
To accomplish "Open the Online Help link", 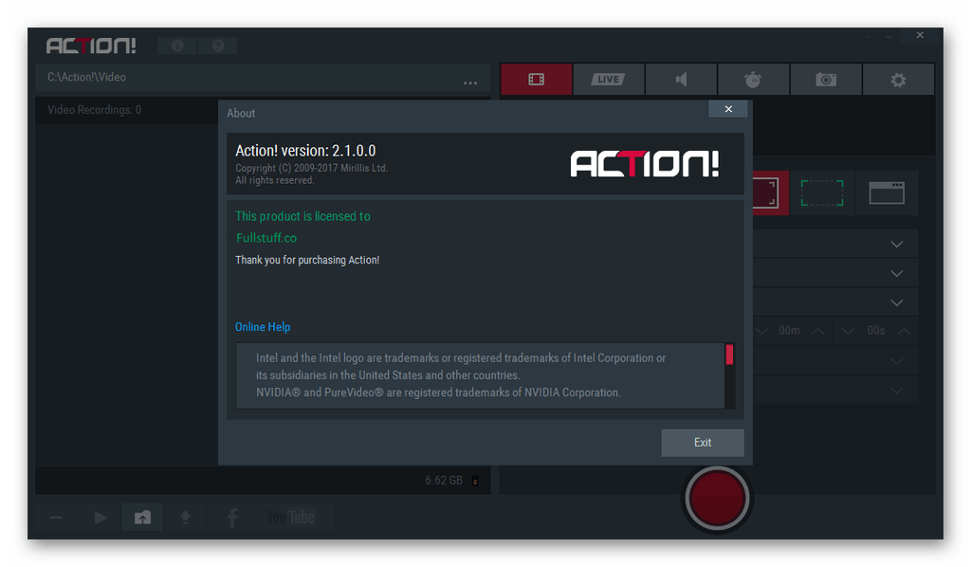I will click(x=263, y=327).
